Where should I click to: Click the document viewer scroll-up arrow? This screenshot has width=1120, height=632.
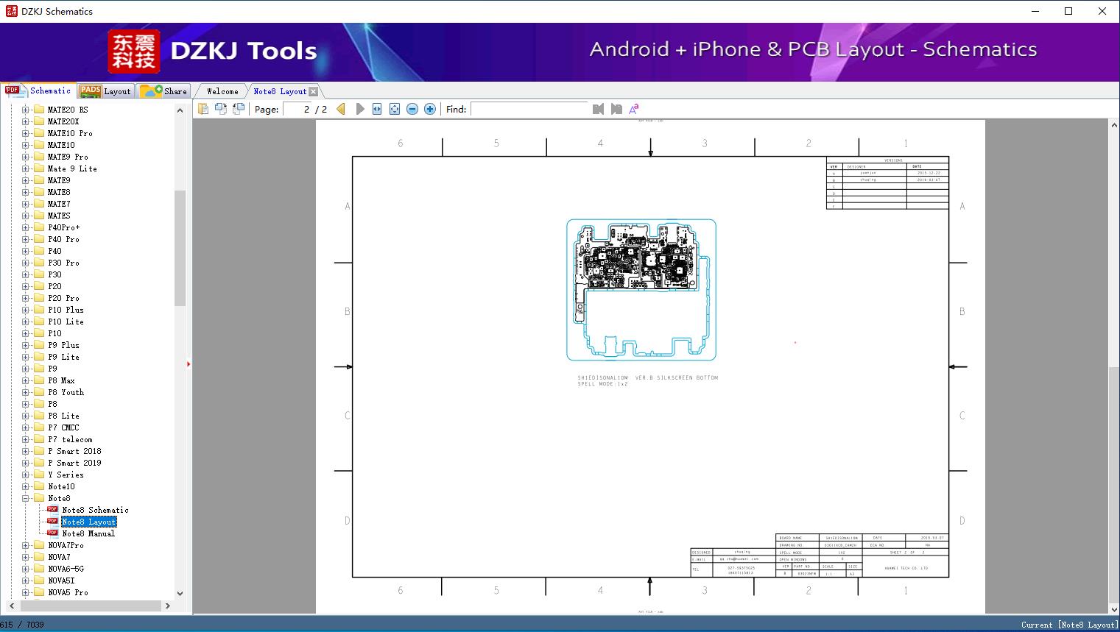point(1113,126)
